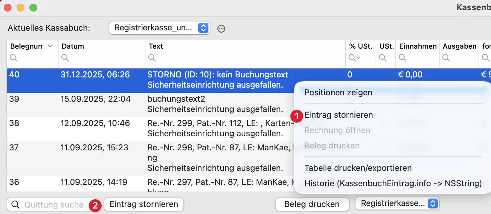The width and height of the screenshot is (491, 214).
Task: Click search icon under Belegnummer column
Action: [x=14, y=58]
